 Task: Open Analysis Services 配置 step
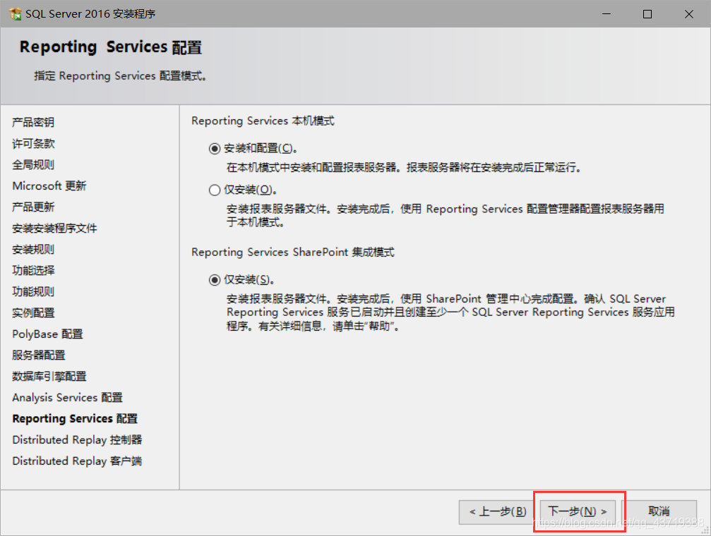coord(67,397)
